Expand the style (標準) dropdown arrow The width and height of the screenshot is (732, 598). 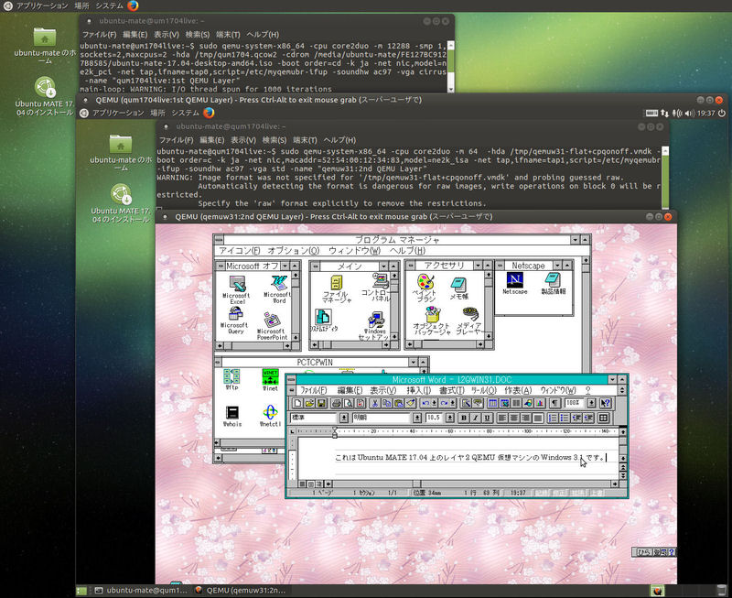(x=344, y=419)
